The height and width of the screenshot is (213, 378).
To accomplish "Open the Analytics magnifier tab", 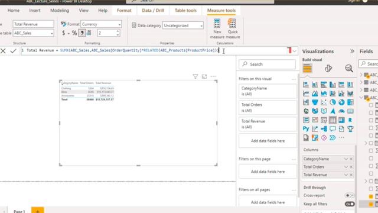I will click(349, 69).
